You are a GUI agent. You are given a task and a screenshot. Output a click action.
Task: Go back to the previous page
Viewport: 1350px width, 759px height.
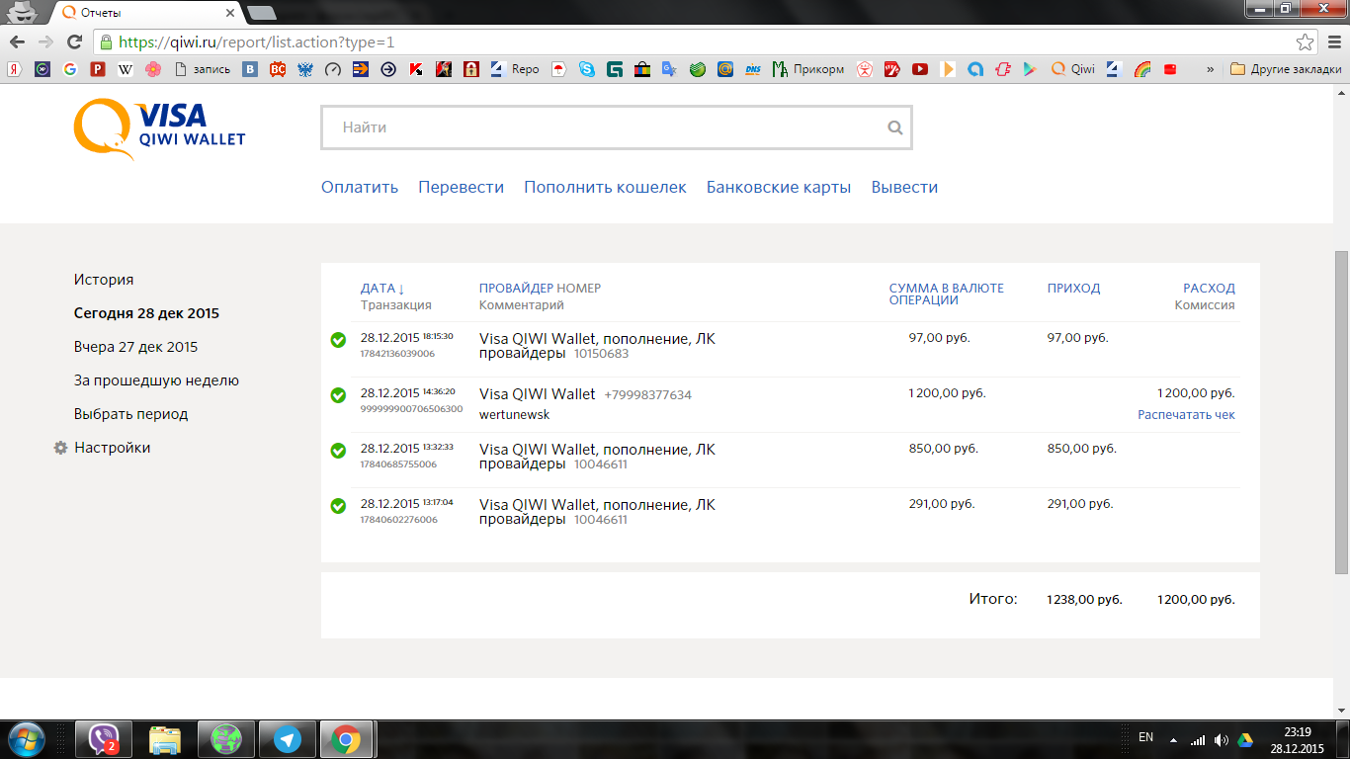[x=17, y=42]
